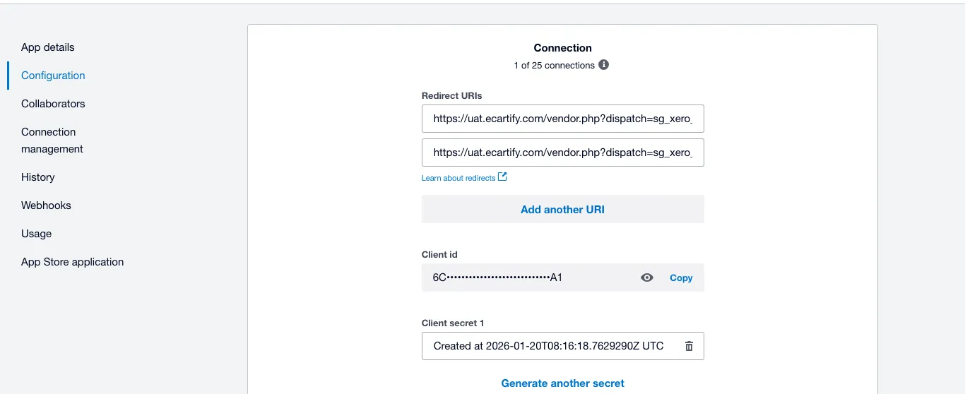The width and height of the screenshot is (965, 394).
Task: Click the '1 of 25 connections' text
Action: pyautogui.click(x=555, y=65)
